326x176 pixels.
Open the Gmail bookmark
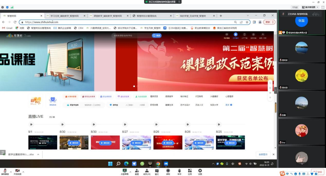pyautogui.click(x=7, y=28)
